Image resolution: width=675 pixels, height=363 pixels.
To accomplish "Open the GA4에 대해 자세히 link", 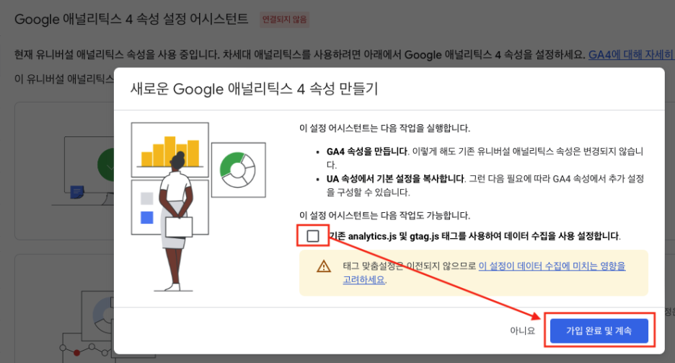I will pos(632,55).
